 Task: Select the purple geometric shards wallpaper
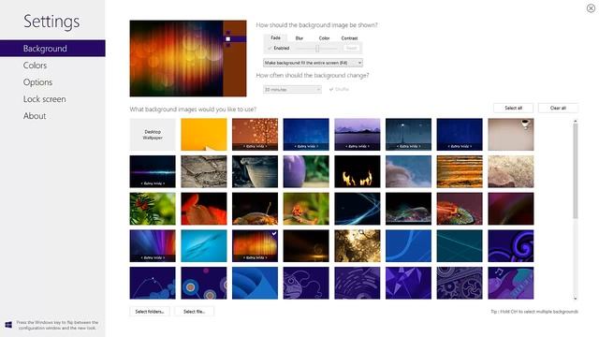(408, 283)
